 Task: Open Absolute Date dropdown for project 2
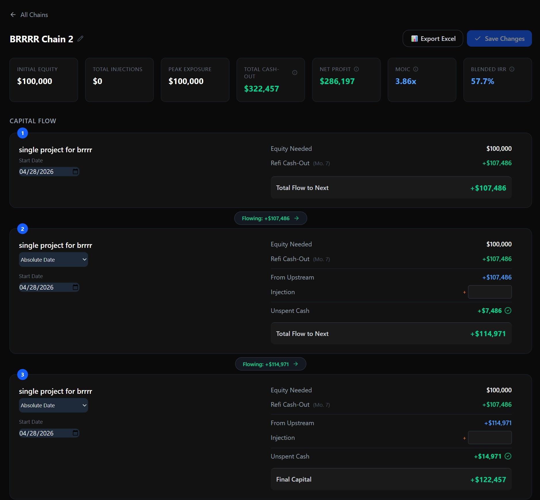(x=54, y=259)
